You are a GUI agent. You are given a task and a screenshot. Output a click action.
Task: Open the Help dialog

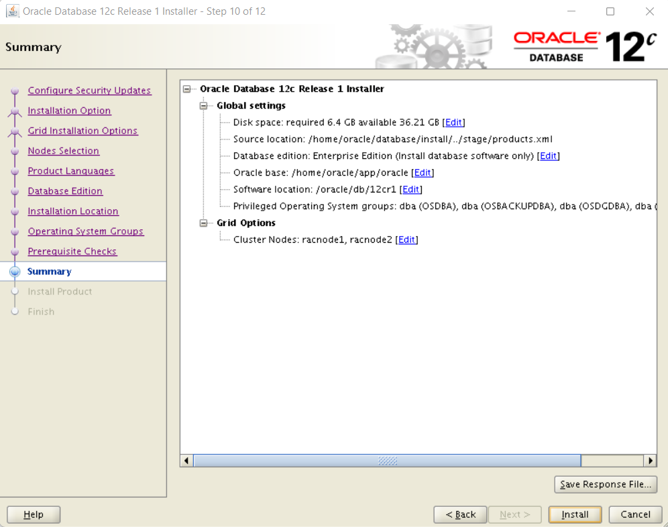point(34,514)
